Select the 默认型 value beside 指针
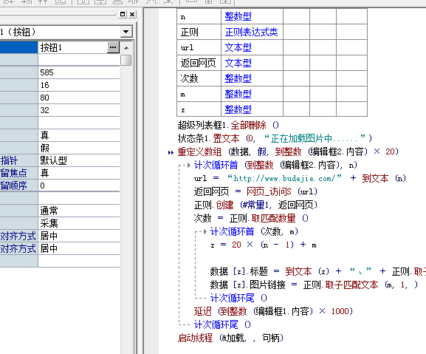Screen dimensions: 426x354 (79, 160)
